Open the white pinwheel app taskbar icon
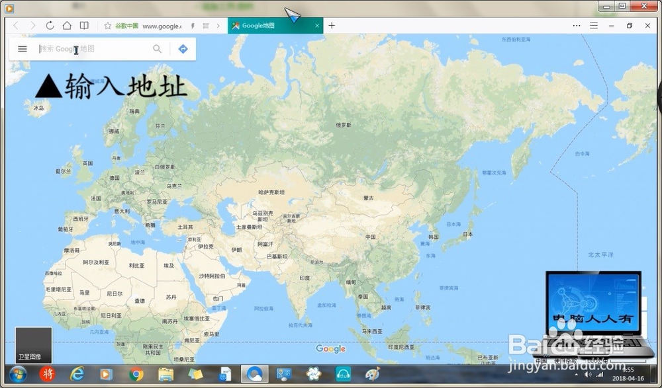662x388 pixels. click(x=313, y=374)
